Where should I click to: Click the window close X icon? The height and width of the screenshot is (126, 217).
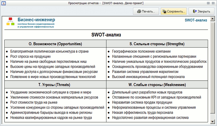(x=213, y=3)
